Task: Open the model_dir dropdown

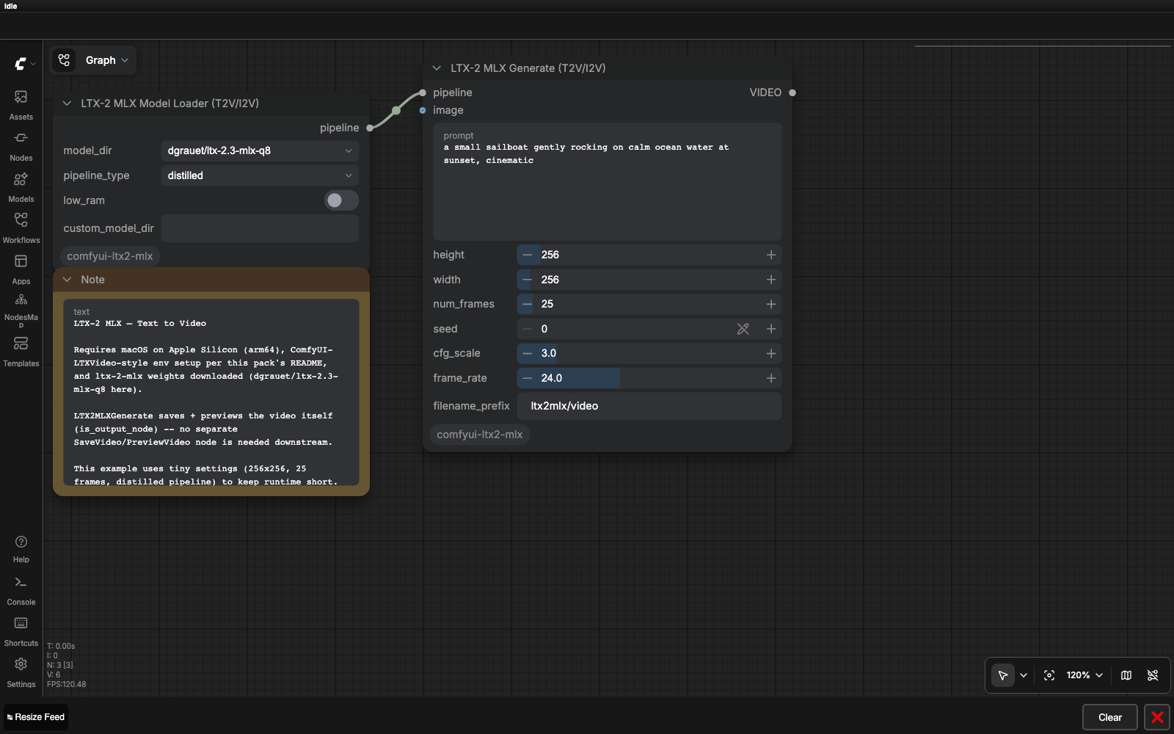Action: coord(260,150)
